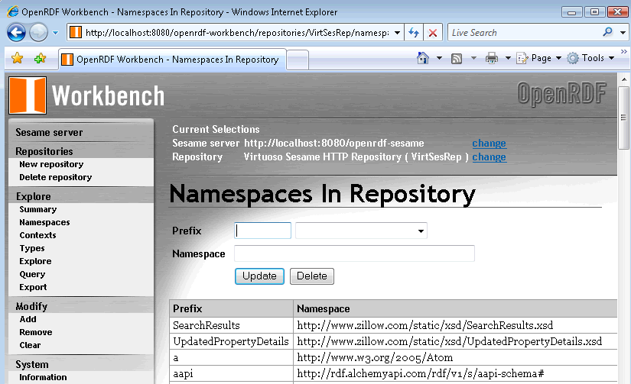Click the red Stop loading icon
This screenshot has width=631, height=384.
click(433, 33)
